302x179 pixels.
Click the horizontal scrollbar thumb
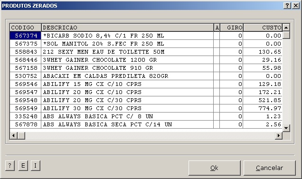[21, 136]
